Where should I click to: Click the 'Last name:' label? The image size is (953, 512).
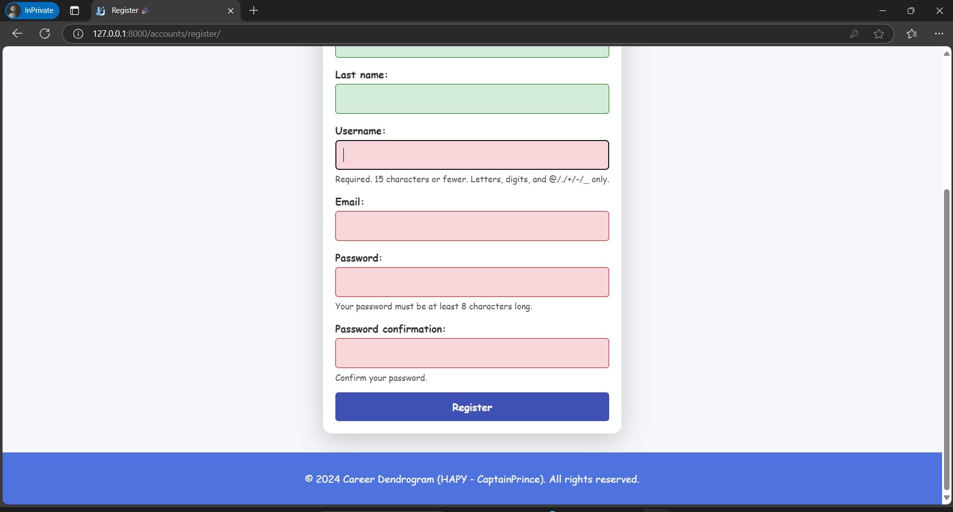(361, 75)
